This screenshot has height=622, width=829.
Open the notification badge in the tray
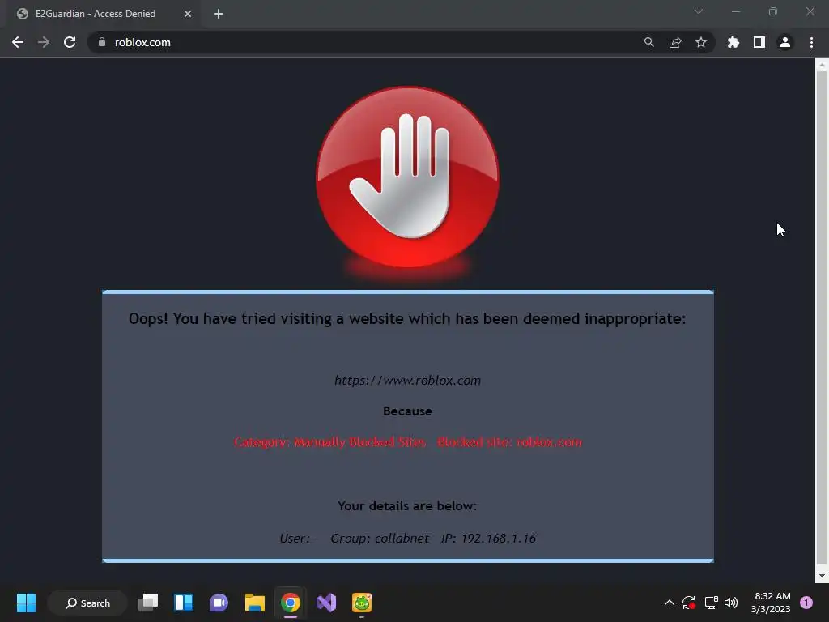806,603
